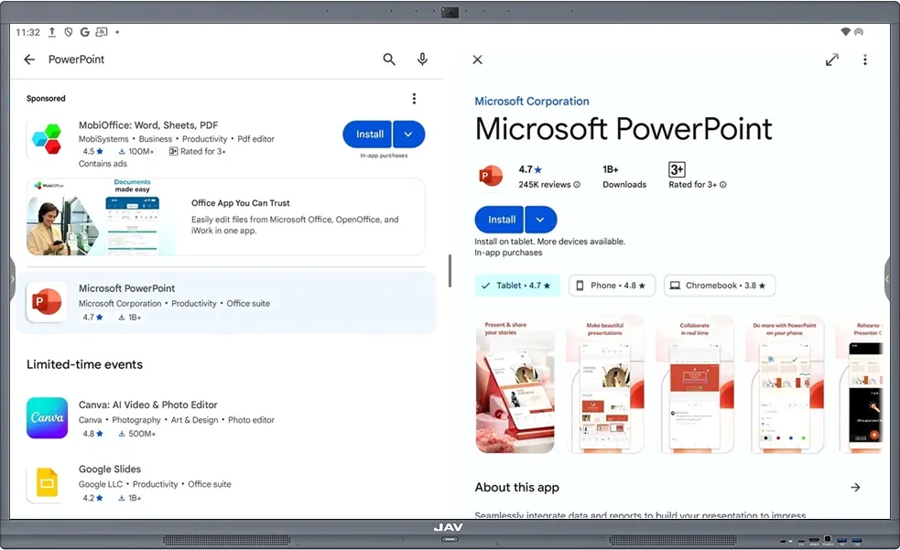The width and height of the screenshot is (900, 550).
Task: Expand the Install dropdown beside PowerPoint Install button
Action: (540, 220)
